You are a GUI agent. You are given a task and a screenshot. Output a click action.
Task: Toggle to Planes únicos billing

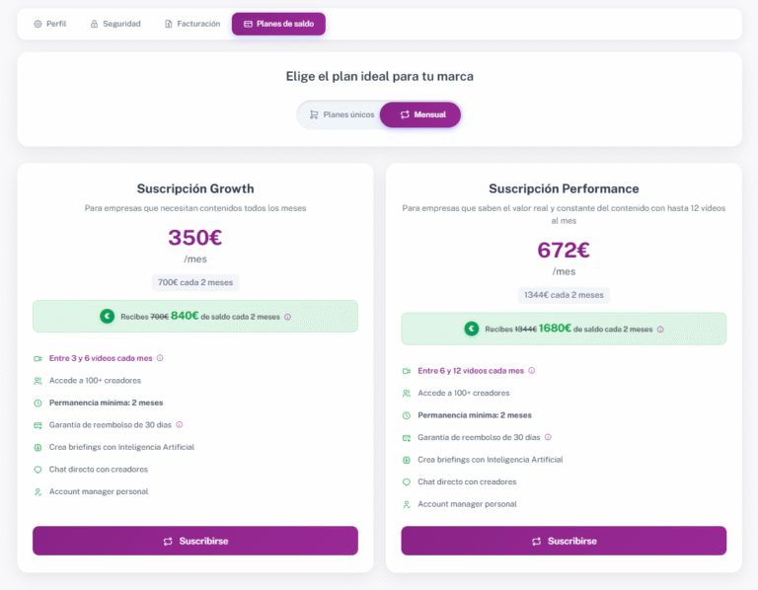(x=341, y=114)
